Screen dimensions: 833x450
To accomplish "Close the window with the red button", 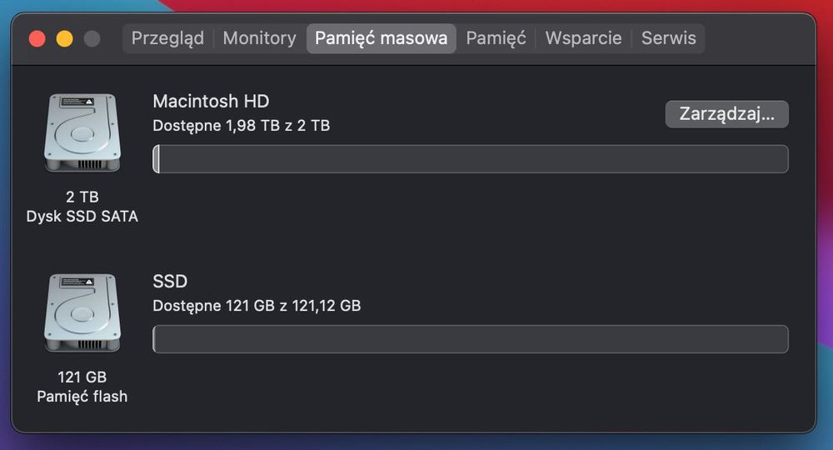I will [37, 38].
